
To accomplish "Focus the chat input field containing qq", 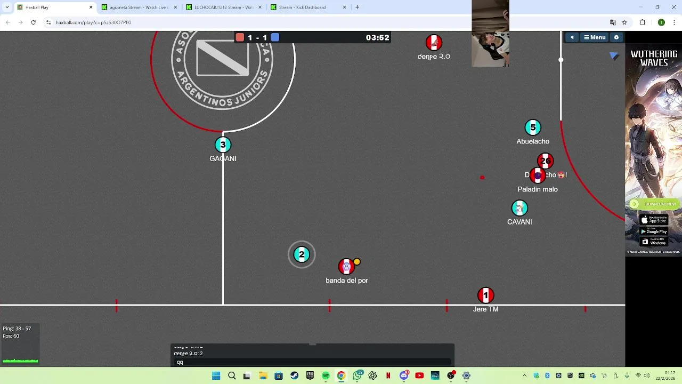I will pos(312,362).
